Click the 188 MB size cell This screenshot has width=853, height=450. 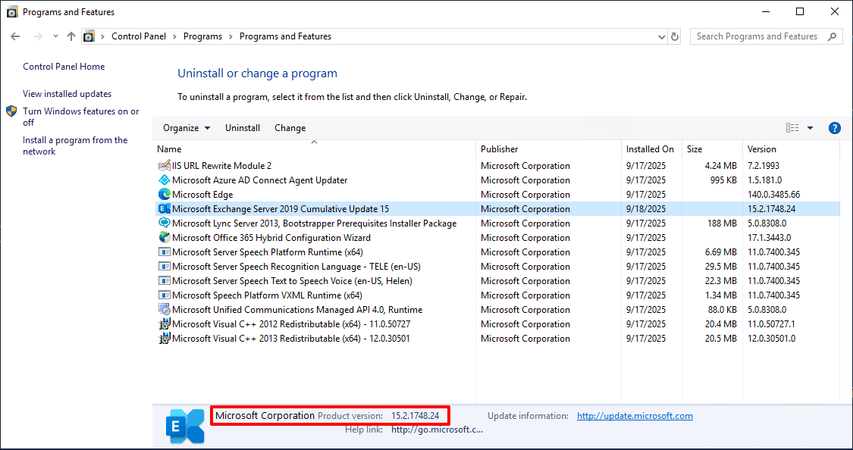click(x=723, y=223)
